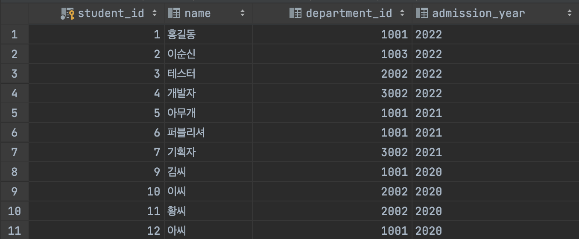Click the name cell 퍼블리셔
This screenshot has height=239, width=579.
coord(208,133)
